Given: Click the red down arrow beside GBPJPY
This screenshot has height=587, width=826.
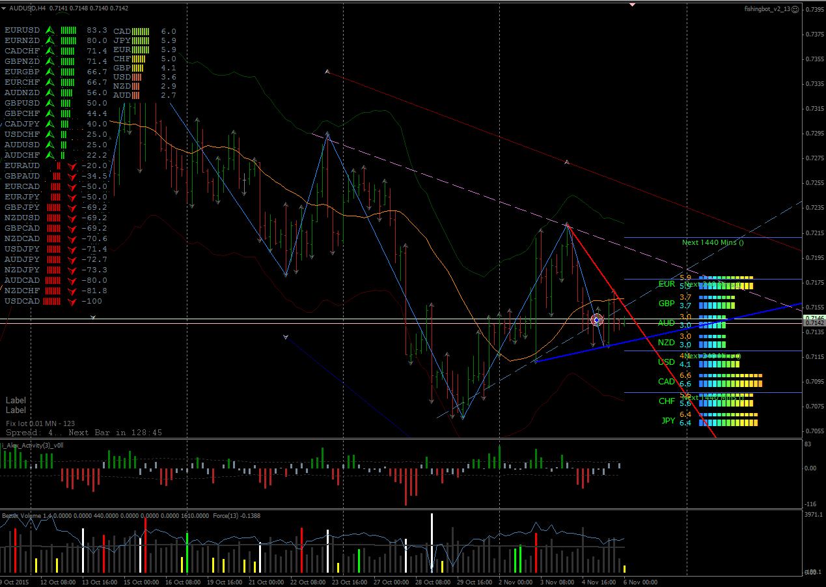Looking at the screenshot, I should pyautogui.click(x=72, y=208).
